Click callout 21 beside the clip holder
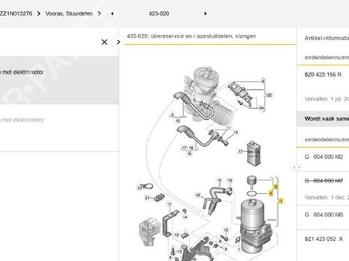Screen dimensions: 349x261 coord(147,198)
